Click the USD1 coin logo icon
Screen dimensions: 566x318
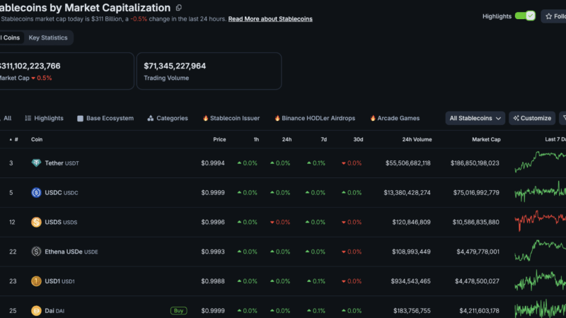(36, 281)
